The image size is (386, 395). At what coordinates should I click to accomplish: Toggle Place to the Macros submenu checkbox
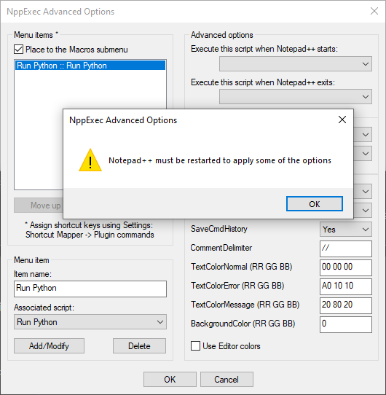pos(18,50)
